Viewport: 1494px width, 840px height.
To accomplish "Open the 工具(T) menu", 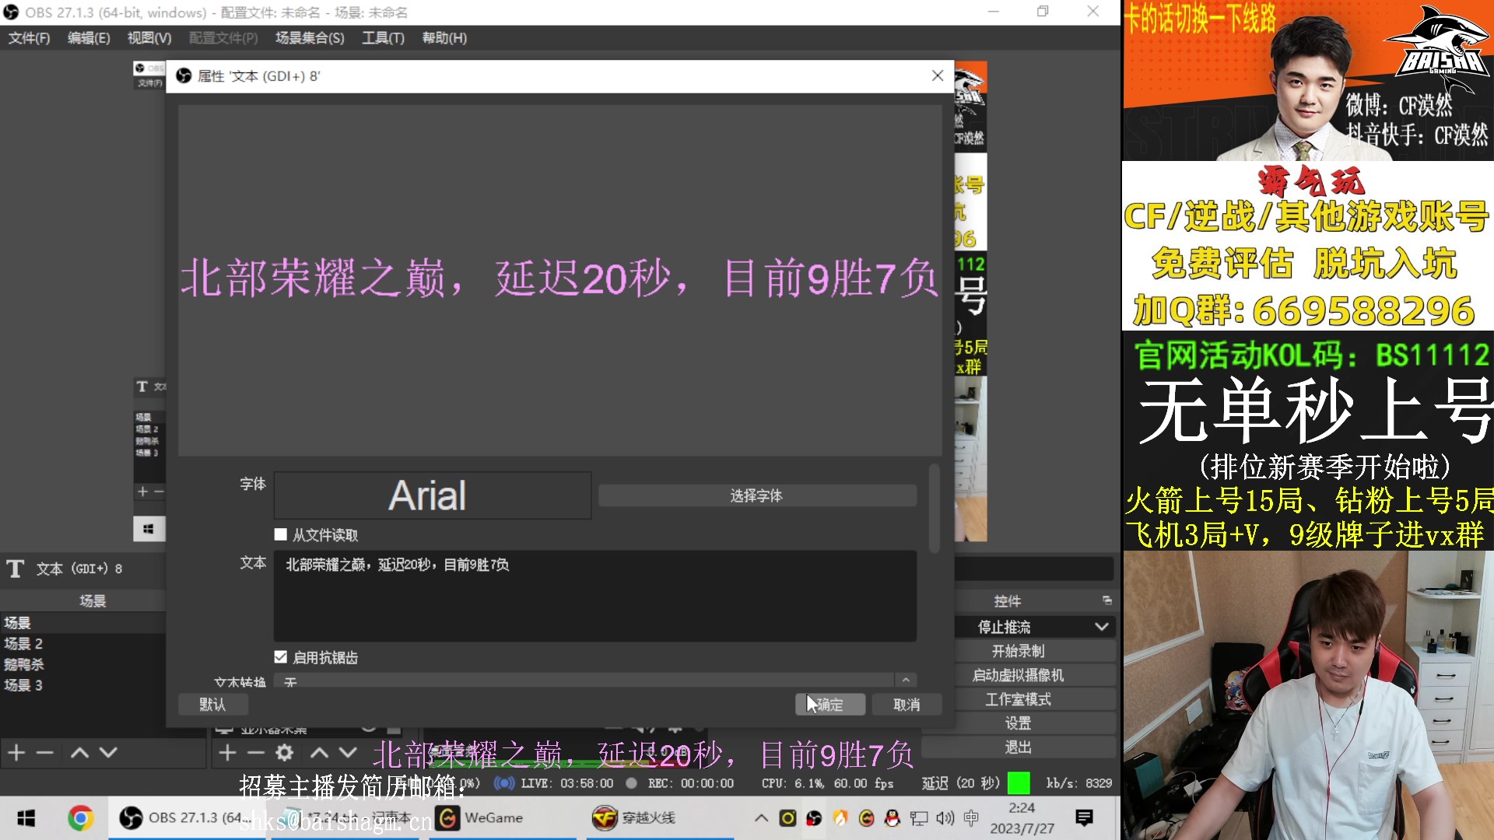I will tap(383, 37).
